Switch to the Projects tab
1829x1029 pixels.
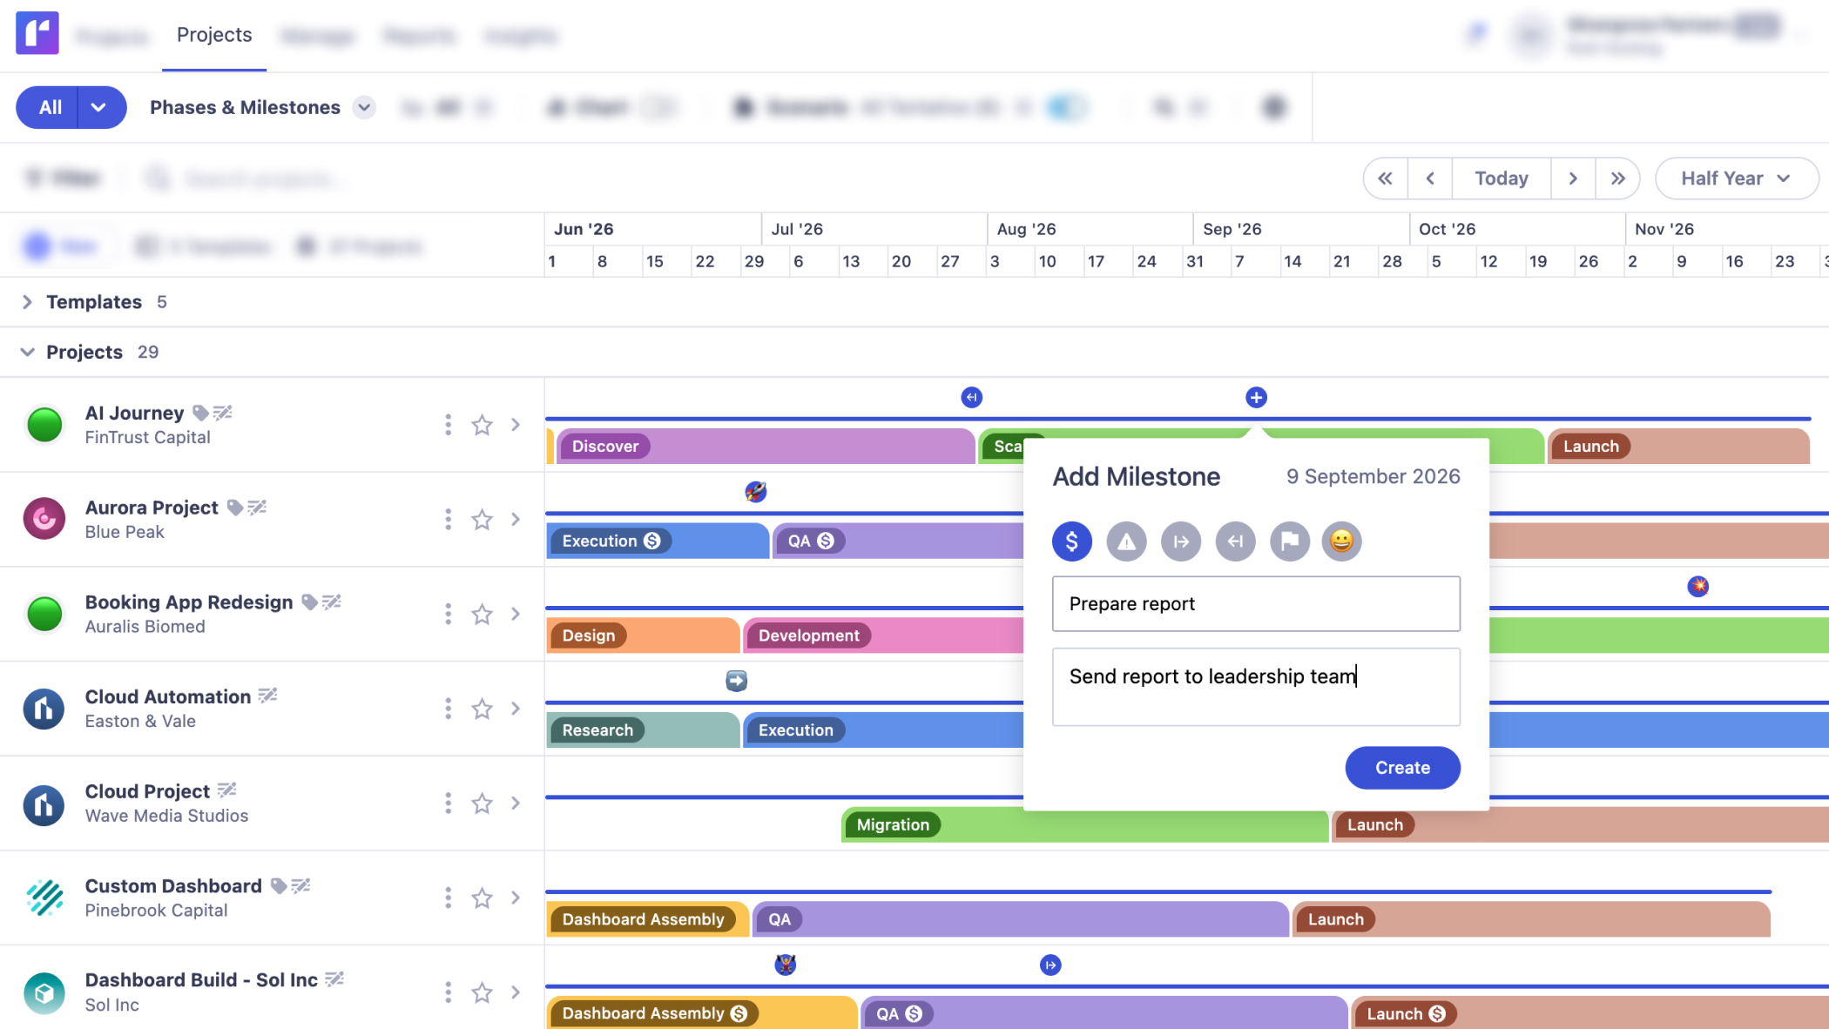pos(214,35)
